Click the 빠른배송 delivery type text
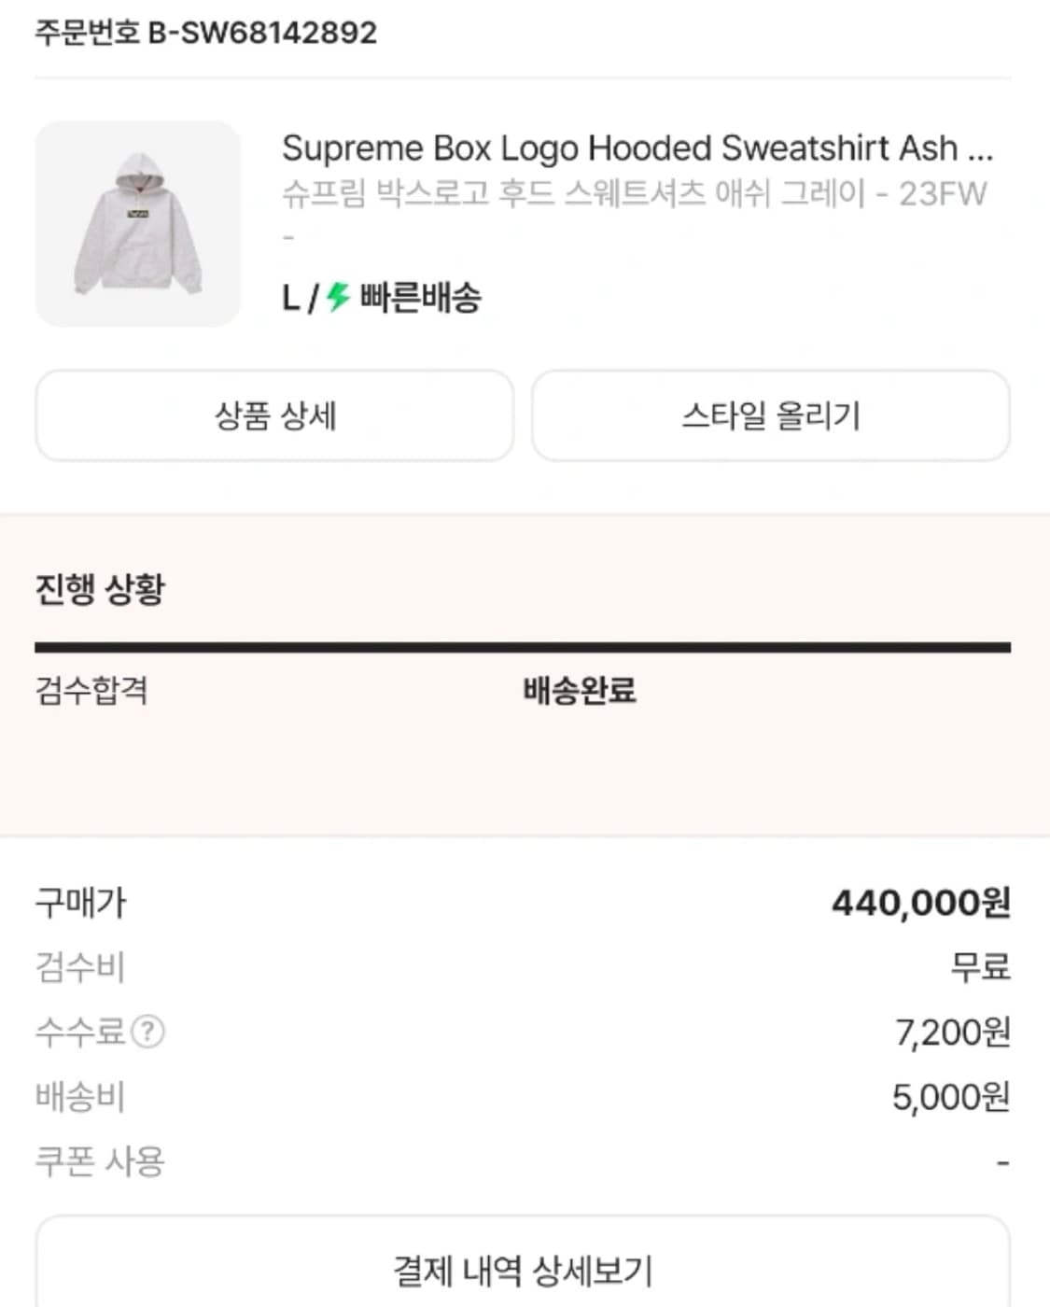The height and width of the screenshot is (1307, 1050). (420, 298)
